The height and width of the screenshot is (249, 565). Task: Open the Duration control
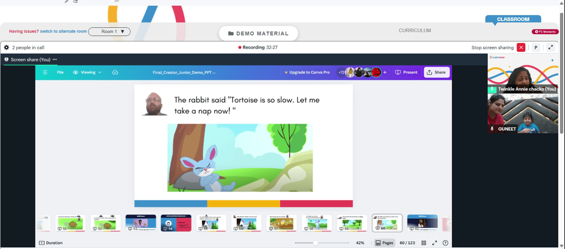click(x=51, y=243)
